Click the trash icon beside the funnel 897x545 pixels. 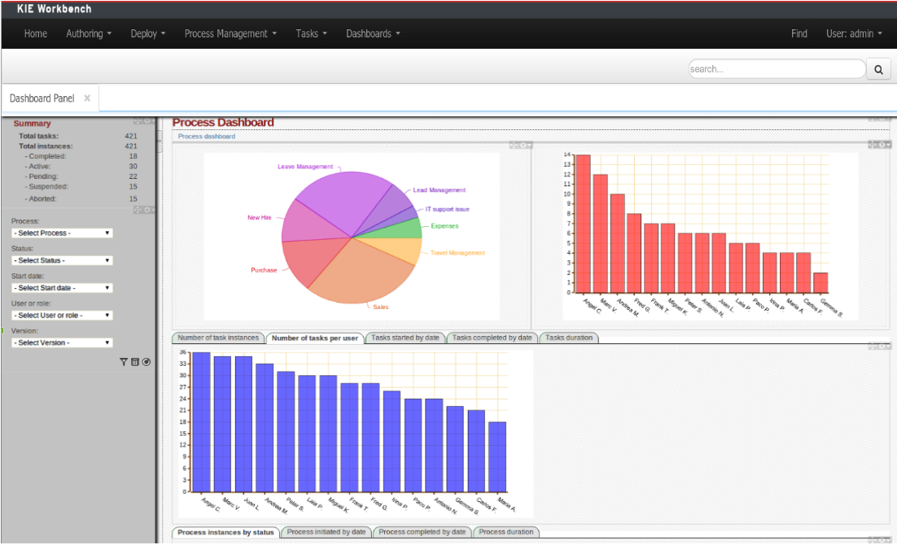point(135,361)
